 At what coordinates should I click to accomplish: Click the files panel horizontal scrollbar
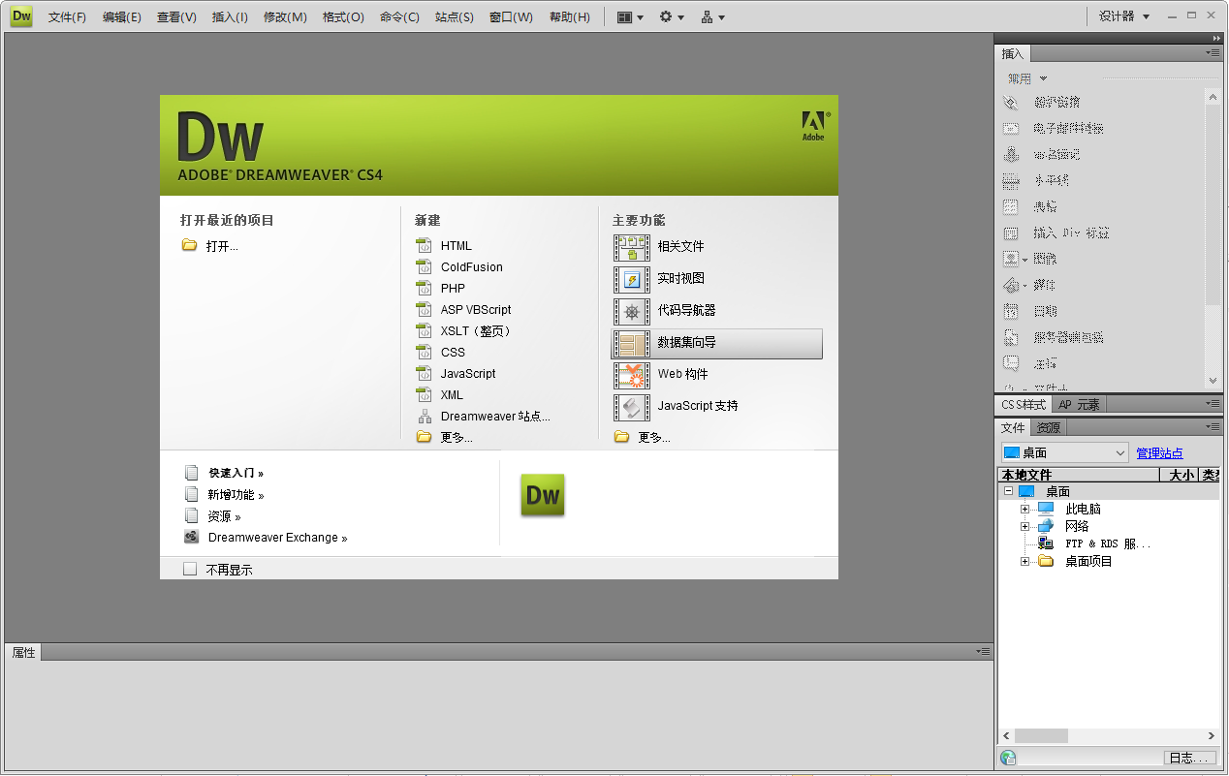click(x=1109, y=736)
